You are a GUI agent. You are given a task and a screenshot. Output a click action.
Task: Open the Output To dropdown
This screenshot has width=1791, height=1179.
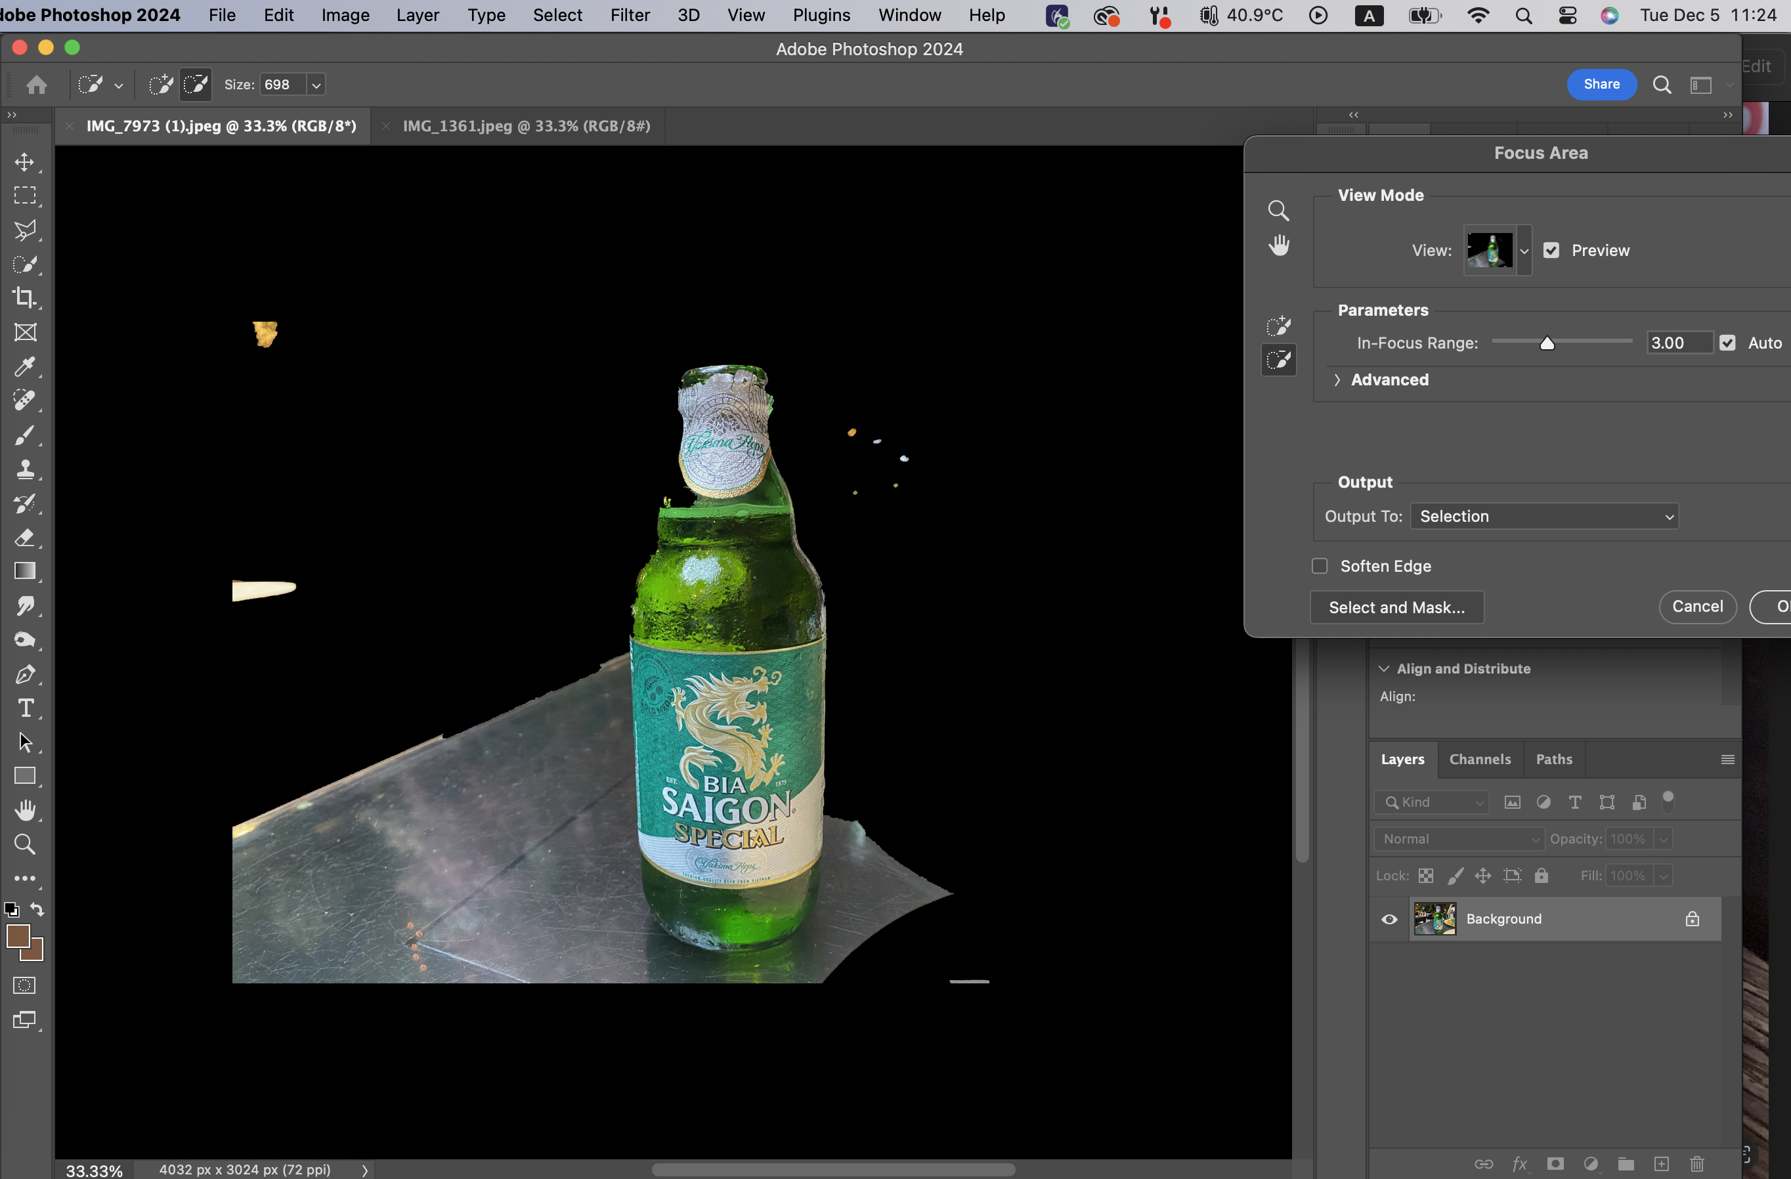click(1543, 516)
